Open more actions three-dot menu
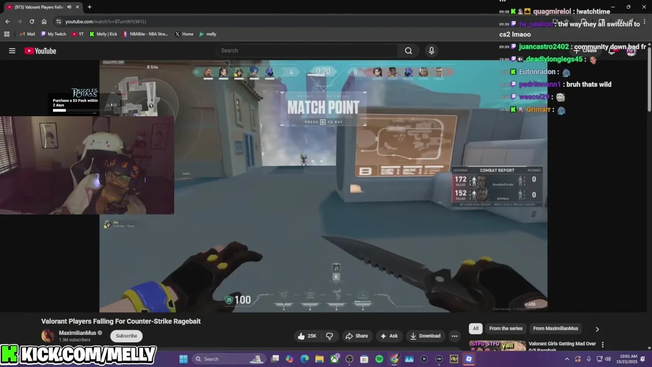The image size is (652, 367). pyautogui.click(x=454, y=336)
